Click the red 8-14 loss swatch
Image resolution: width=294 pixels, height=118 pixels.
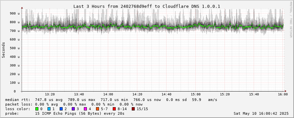[x=114, y=109]
